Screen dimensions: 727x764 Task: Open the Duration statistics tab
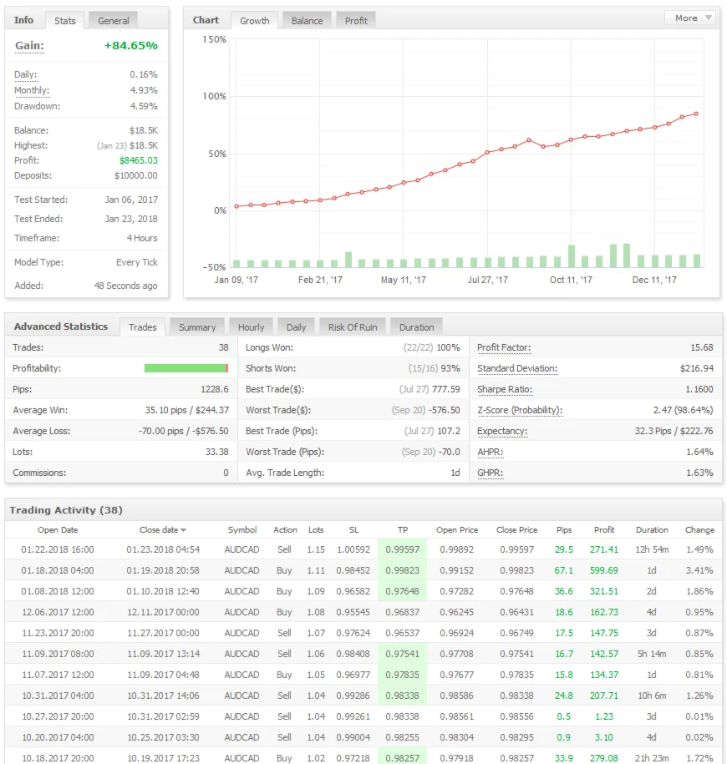point(416,327)
